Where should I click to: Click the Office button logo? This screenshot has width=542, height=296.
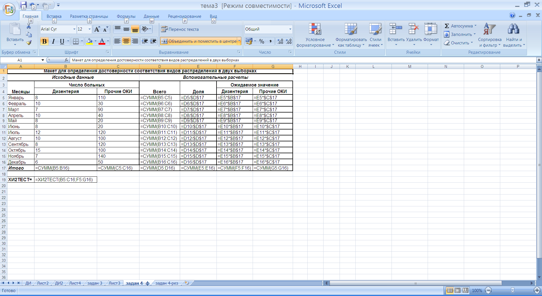[x=9, y=9]
